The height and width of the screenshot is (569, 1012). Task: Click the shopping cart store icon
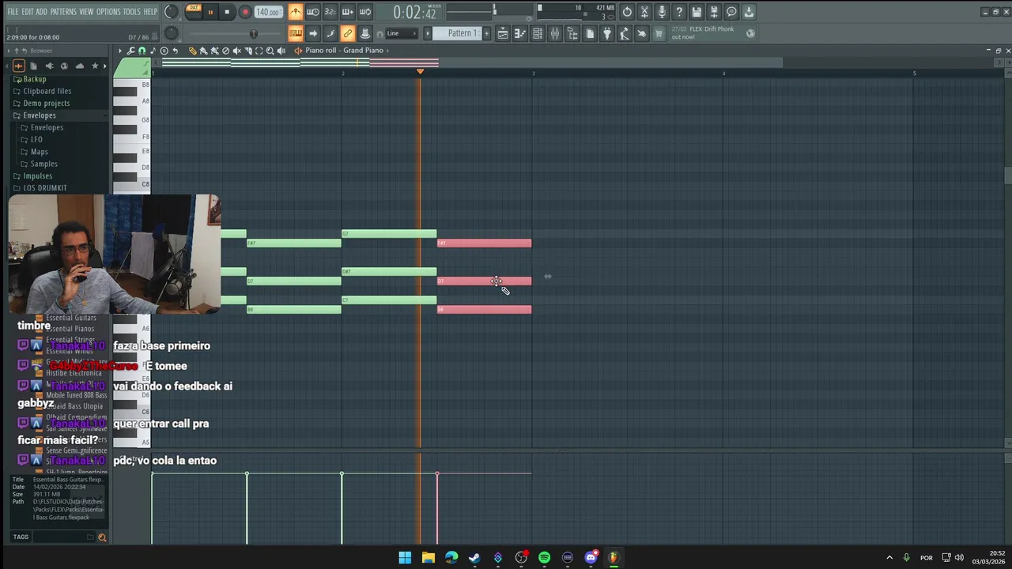click(659, 33)
